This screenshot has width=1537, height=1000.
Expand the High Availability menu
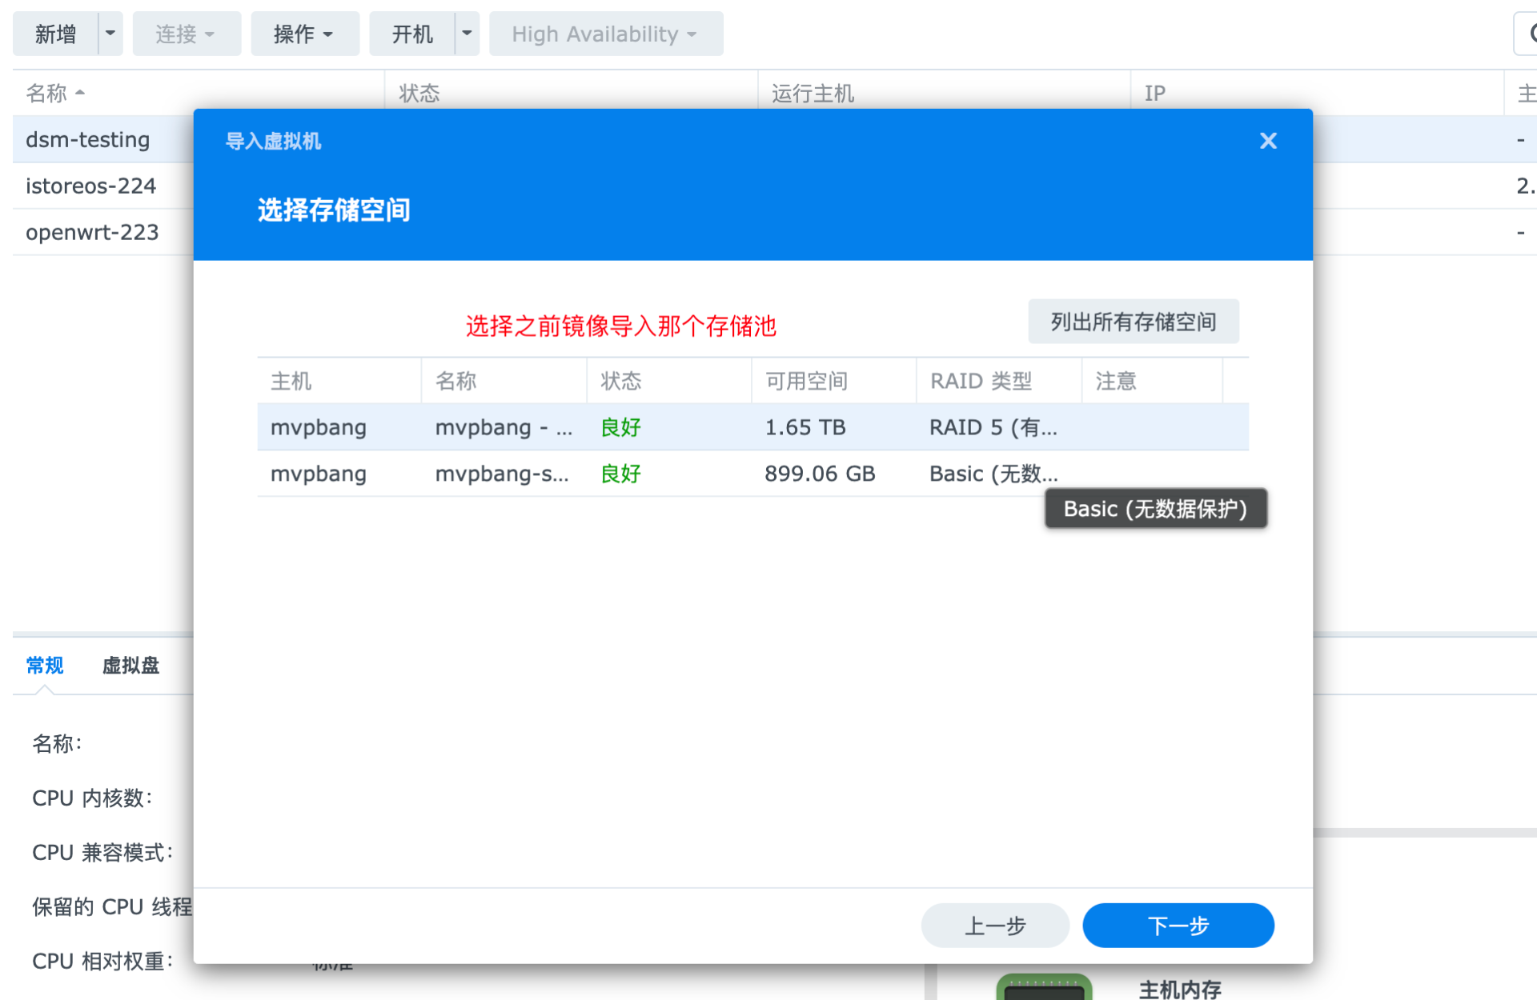pyautogui.click(x=605, y=34)
